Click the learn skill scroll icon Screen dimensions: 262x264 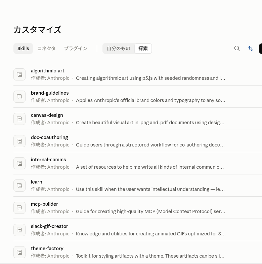tap(19, 186)
